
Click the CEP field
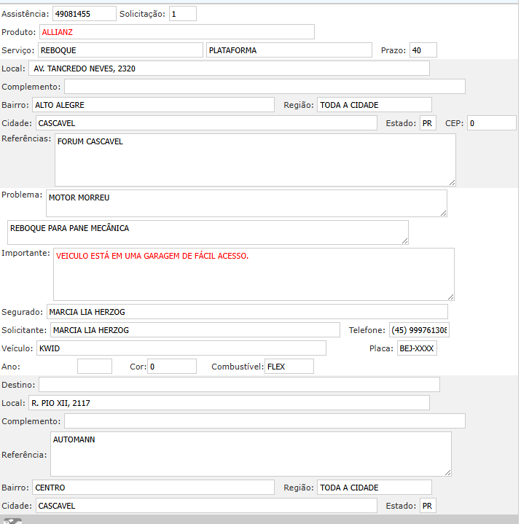click(491, 123)
